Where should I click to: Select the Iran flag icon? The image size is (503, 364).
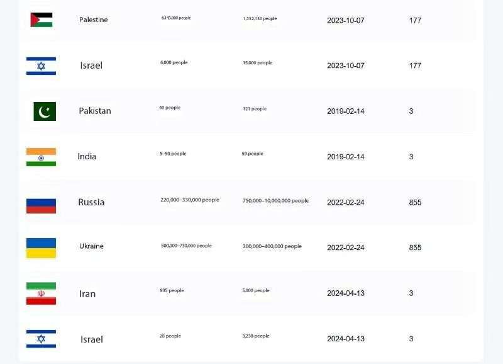41,293
